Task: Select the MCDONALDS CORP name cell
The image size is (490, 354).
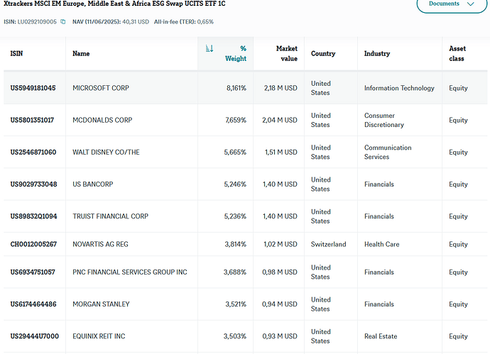Action: pos(102,120)
